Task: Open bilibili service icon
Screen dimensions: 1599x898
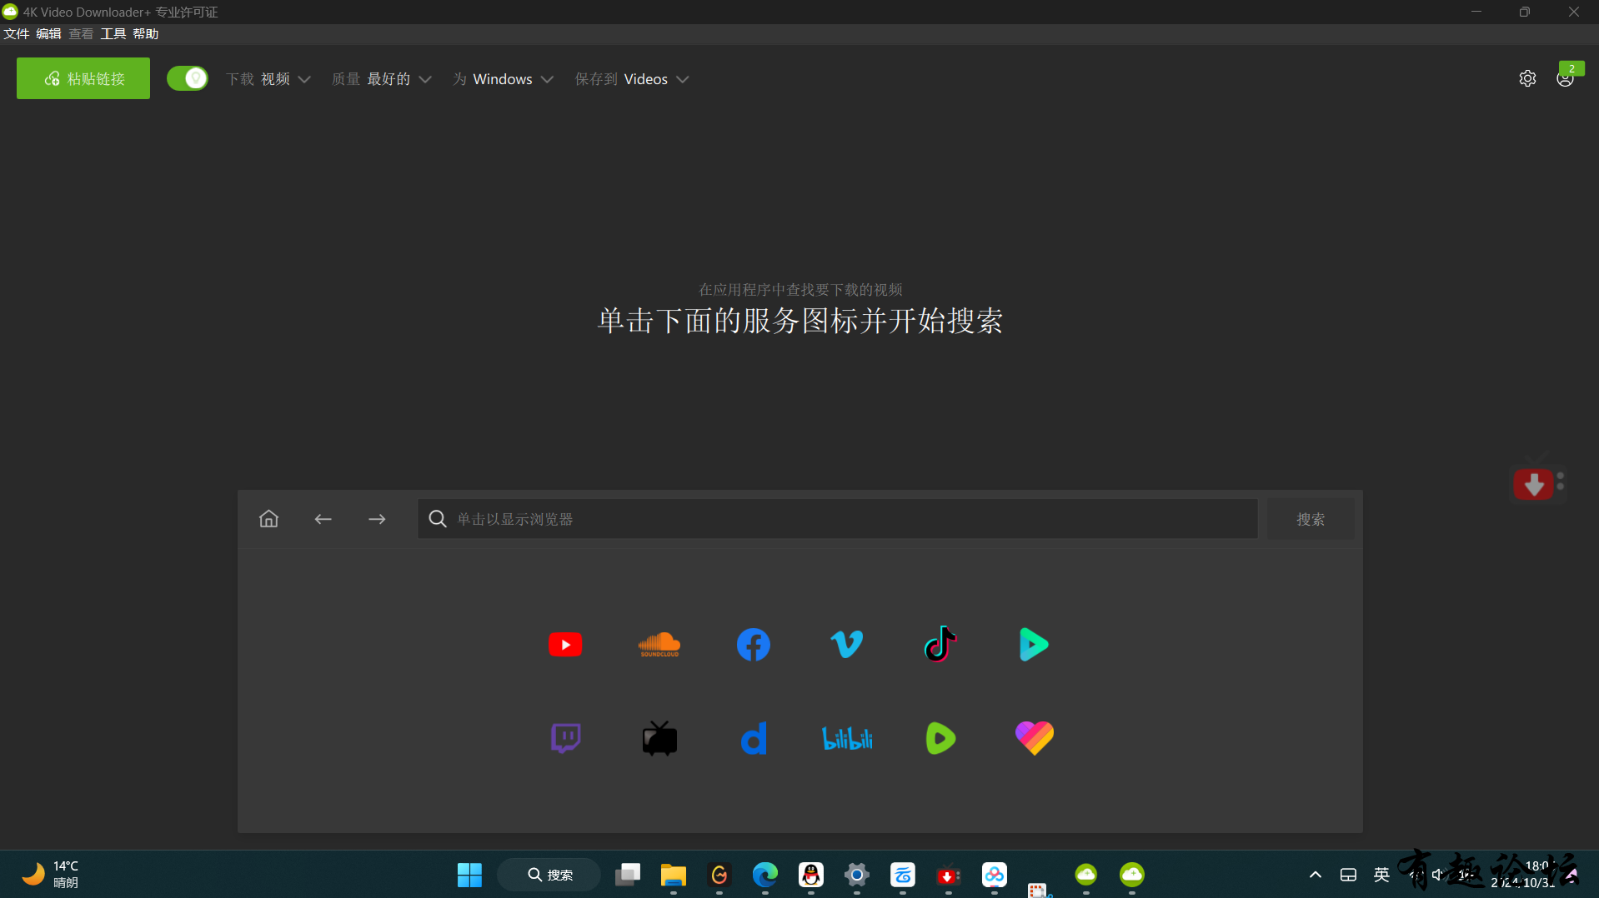Action: [847, 738]
